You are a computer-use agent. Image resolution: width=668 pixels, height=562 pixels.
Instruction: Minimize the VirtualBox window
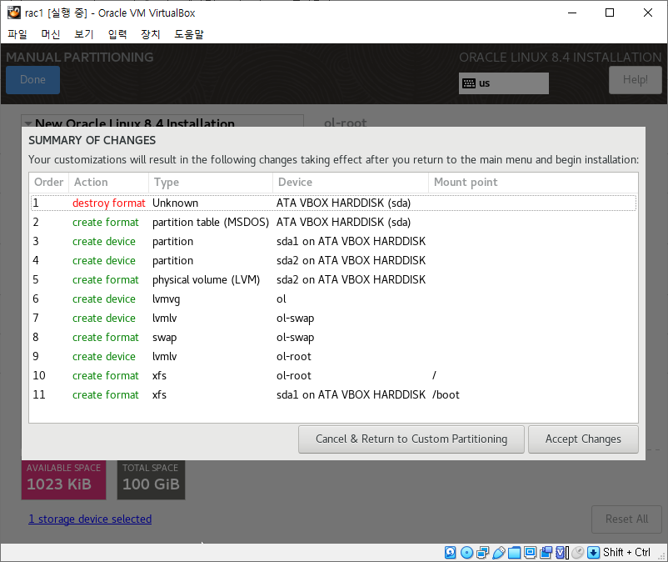click(x=572, y=13)
